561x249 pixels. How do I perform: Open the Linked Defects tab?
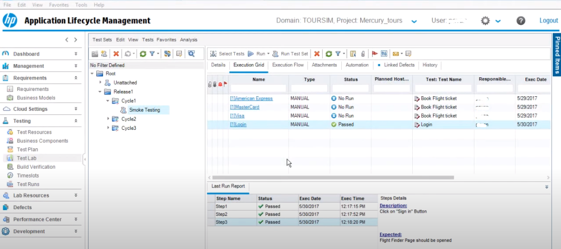click(x=399, y=65)
